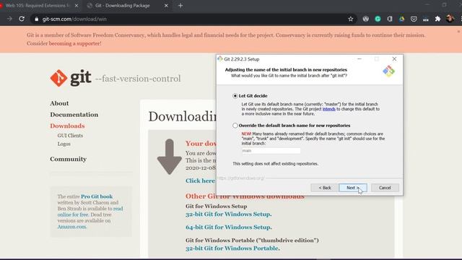Image resolution: width=462 pixels, height=260 pixels.
Task: Open the W circle extension icon
Action: pos(366,19)
